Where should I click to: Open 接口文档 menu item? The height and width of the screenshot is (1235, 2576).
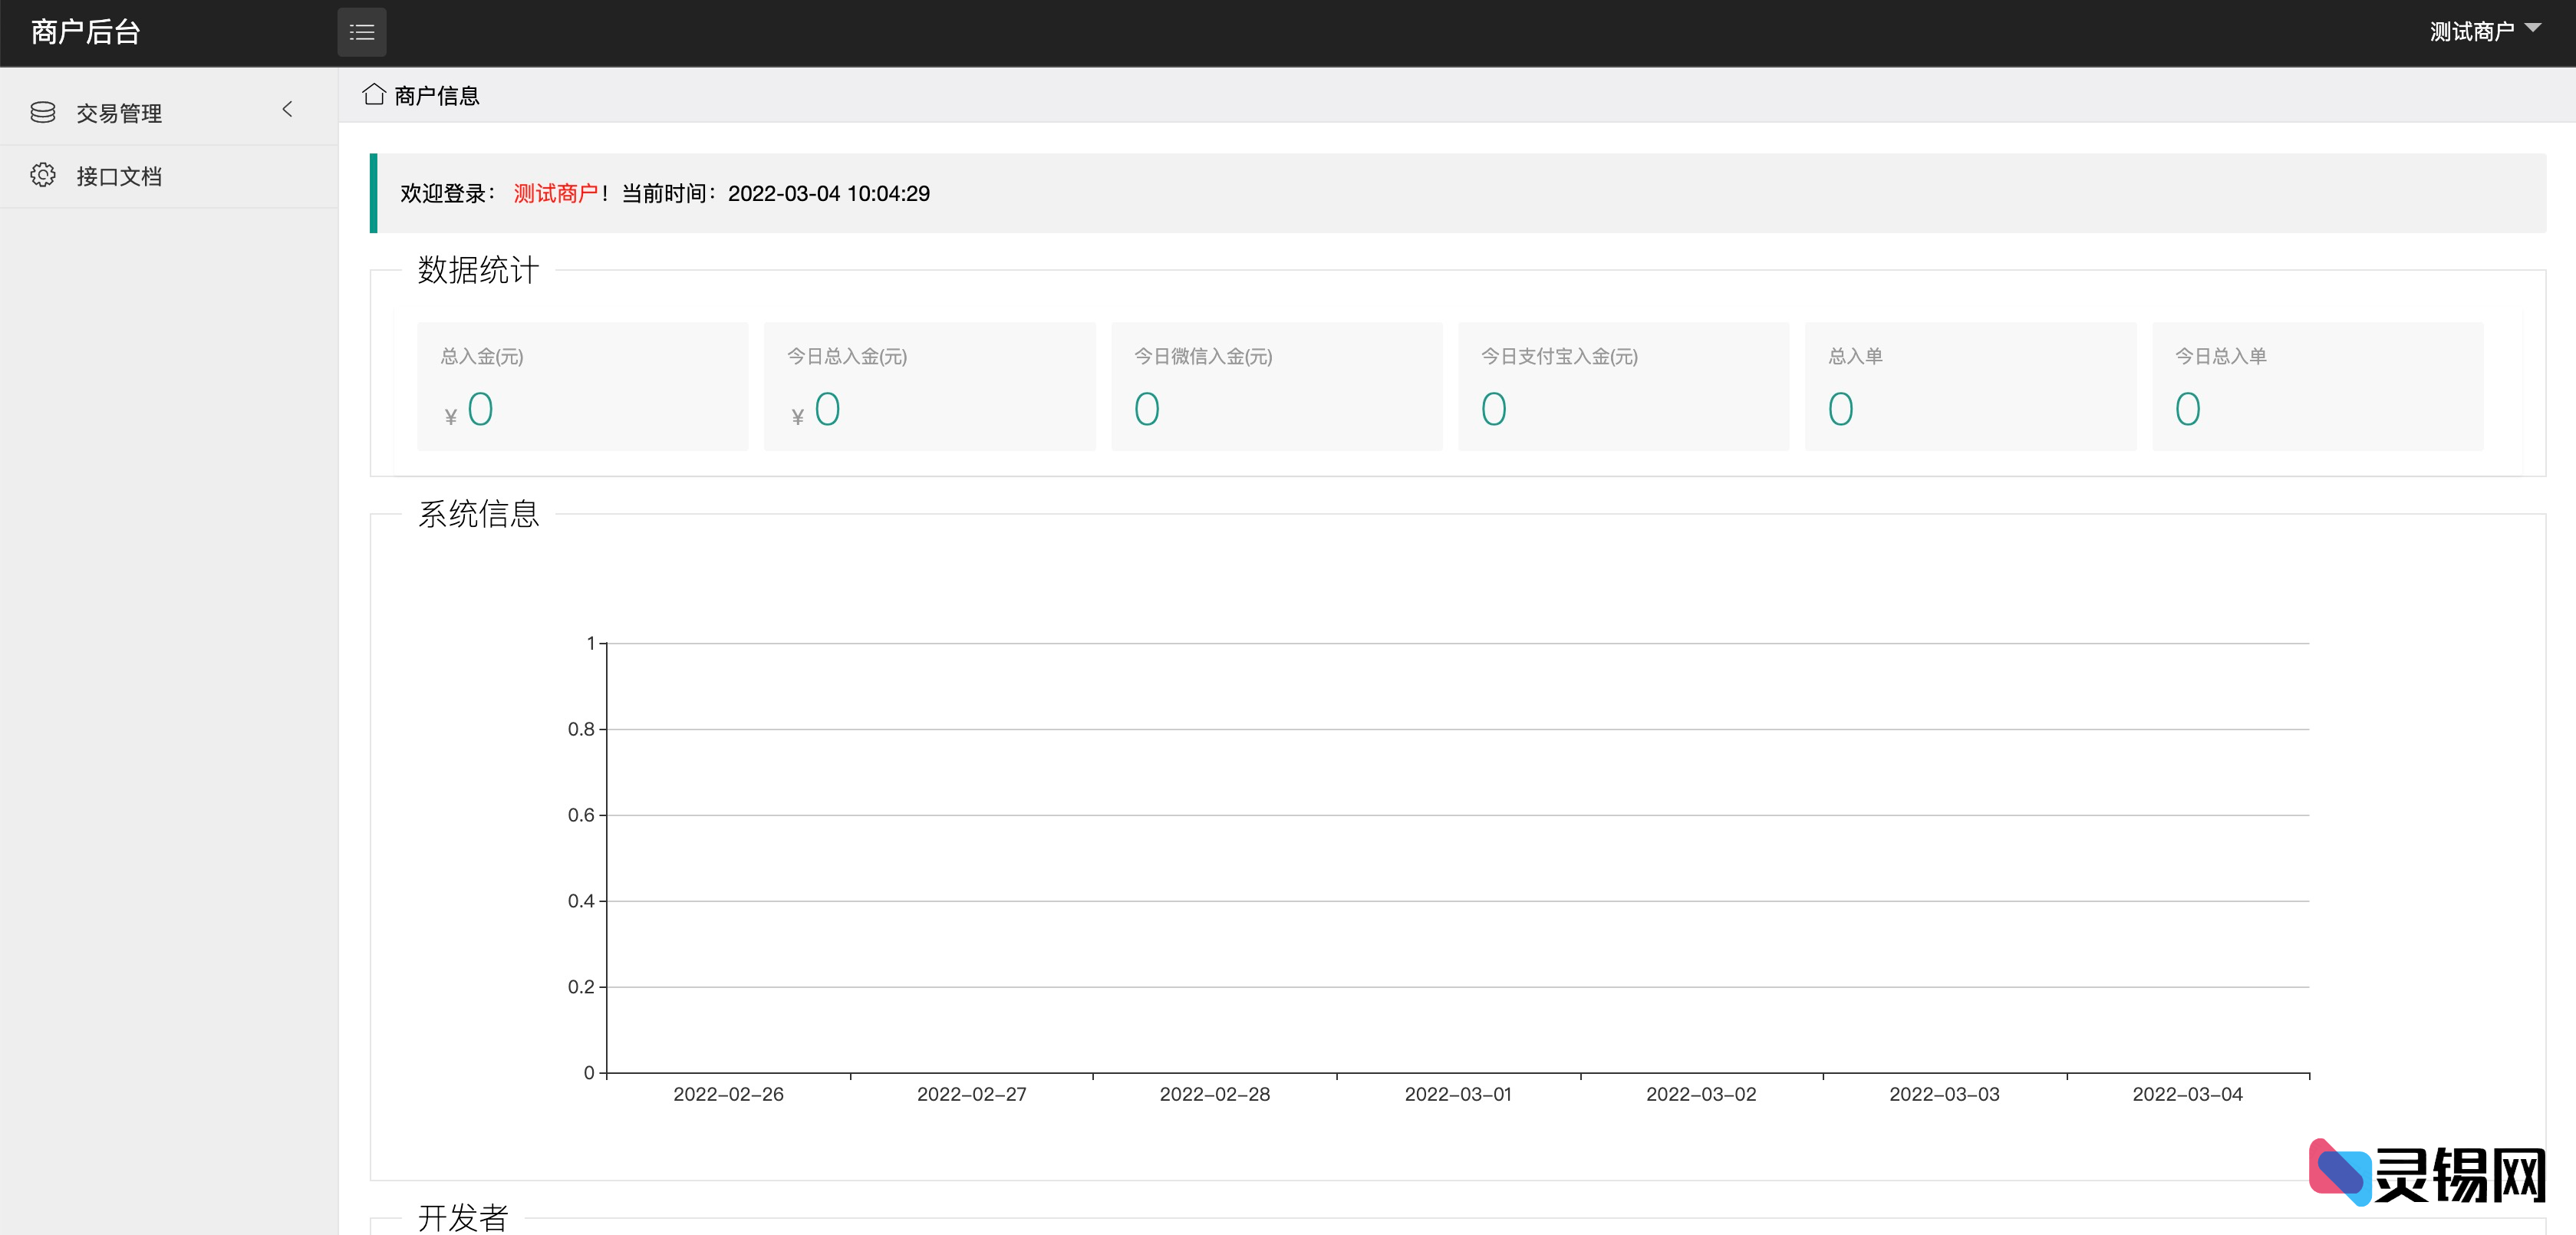point(119,177)
